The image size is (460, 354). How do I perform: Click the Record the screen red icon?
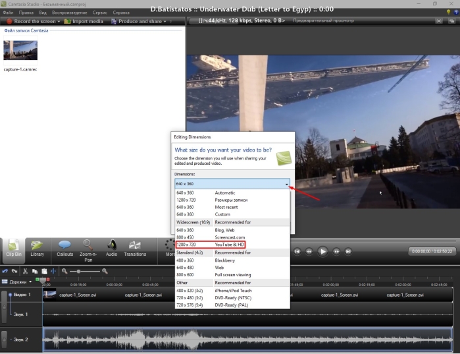(x=9, y=21)
